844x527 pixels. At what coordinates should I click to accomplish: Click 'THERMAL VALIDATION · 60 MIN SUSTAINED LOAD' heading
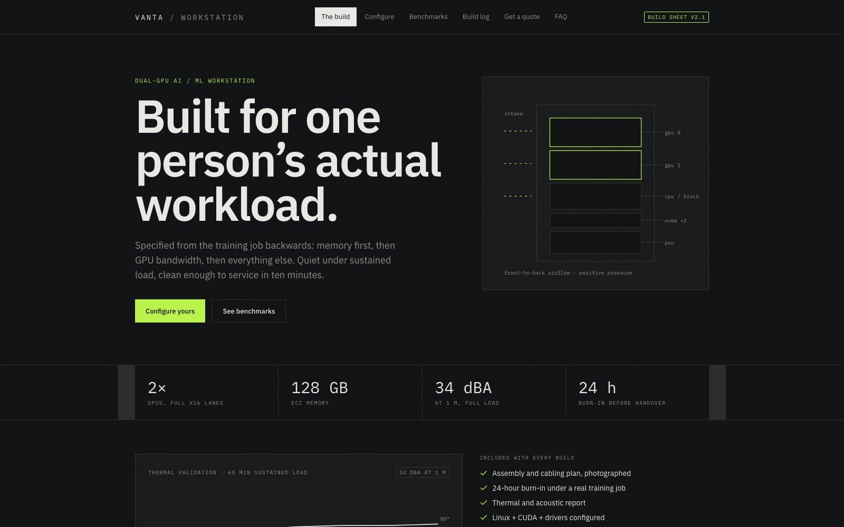(x=228, y=473)
